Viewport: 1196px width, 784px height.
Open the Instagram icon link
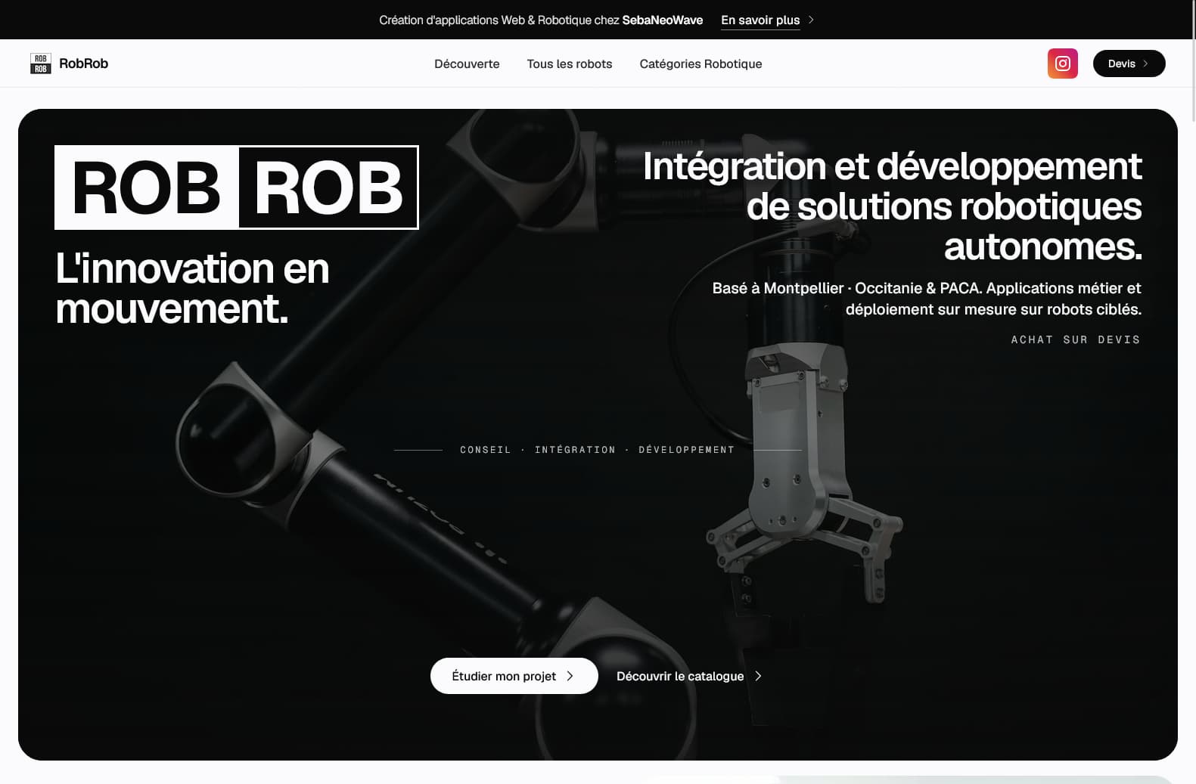1062,64
